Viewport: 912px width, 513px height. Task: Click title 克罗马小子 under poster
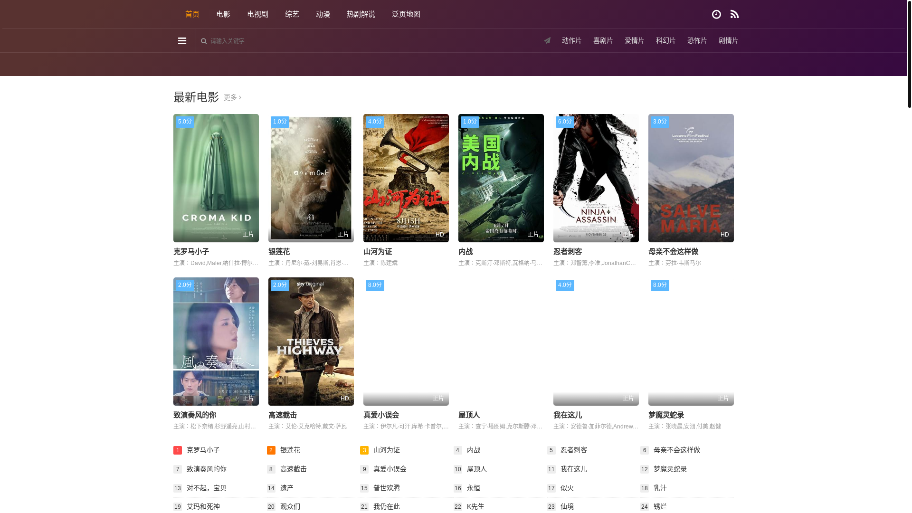click(191, 252)
